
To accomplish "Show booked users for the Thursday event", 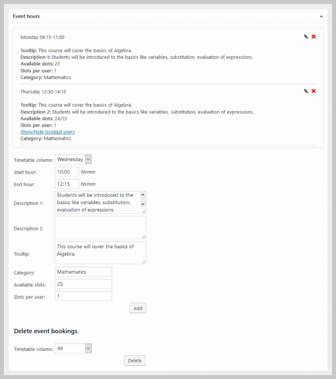I will pos(47,132).
